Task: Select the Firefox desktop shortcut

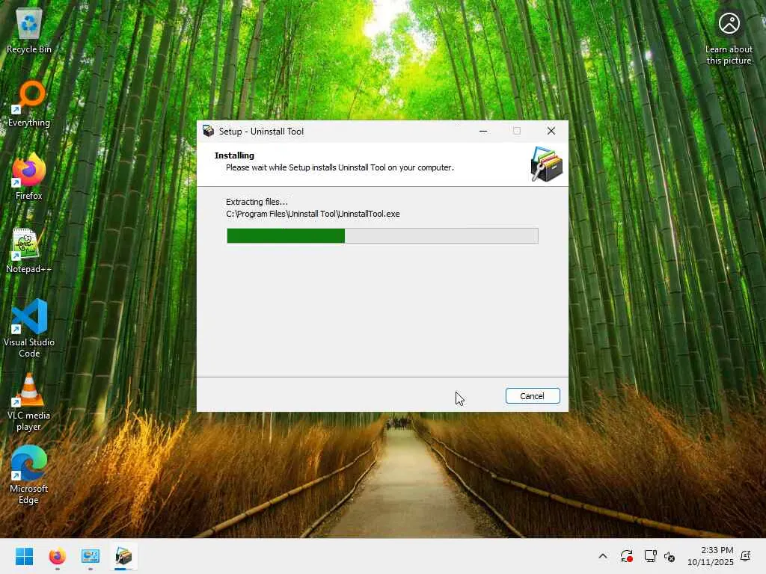Action: click(x=29, y=177)
